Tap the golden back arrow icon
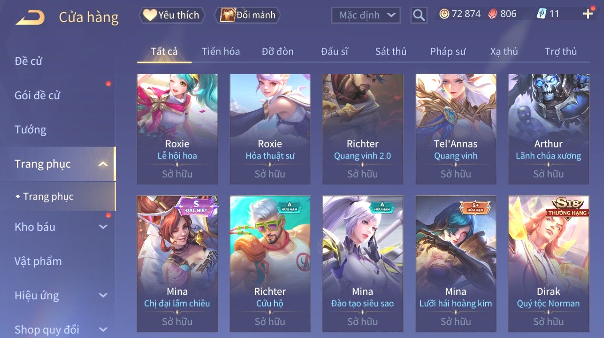 click(x=30, y=18)
